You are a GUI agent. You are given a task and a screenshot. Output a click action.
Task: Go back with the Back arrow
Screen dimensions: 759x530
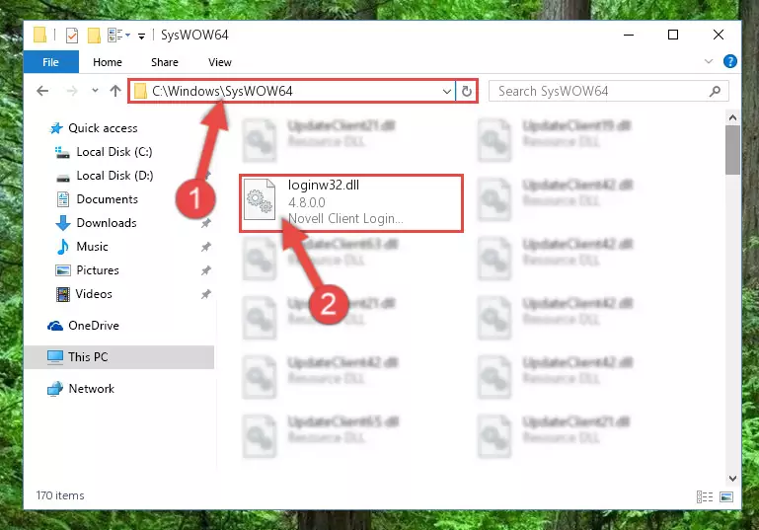42,91
